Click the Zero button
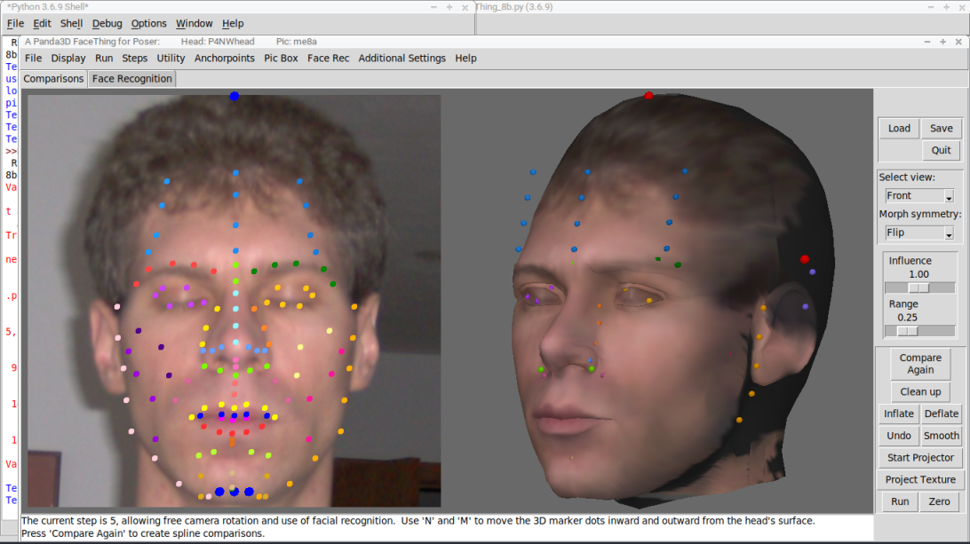This screenshot has width=970, height=544. 939,501
